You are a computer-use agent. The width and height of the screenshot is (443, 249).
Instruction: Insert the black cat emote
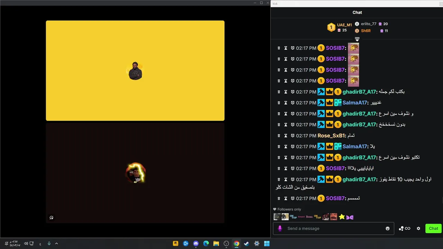pyautogui.click(x=277, y=217)
